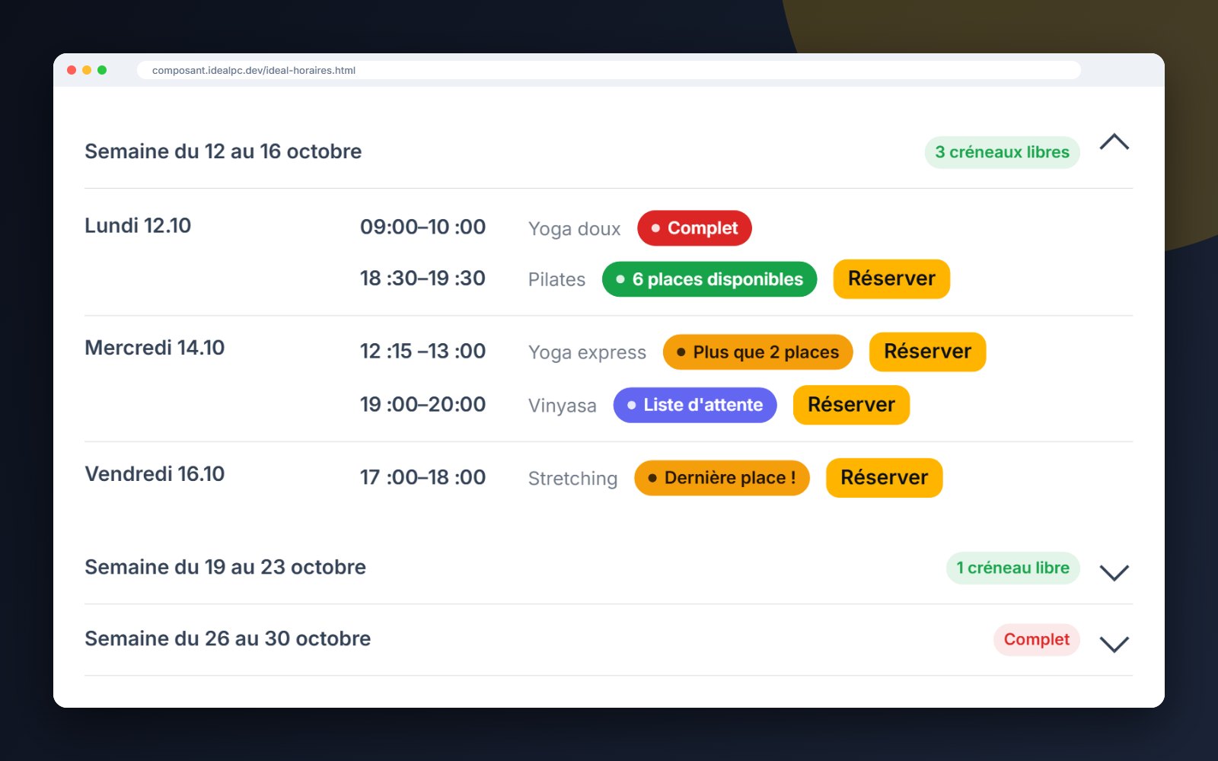Image resolution: width=1218 pixels, height=761 pixels.
Task: Click the Pilates class name
Action: (556, 280)
